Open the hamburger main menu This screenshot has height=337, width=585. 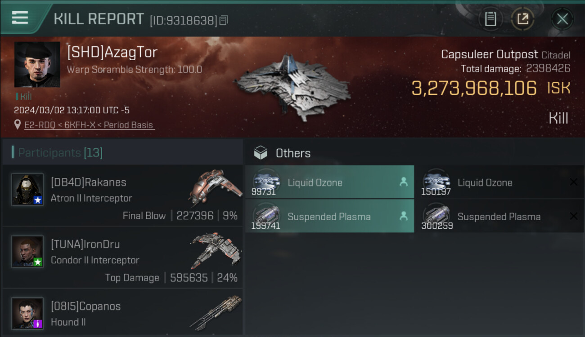pos(20,18)
